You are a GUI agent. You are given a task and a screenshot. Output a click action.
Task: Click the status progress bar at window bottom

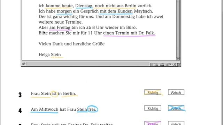(87, 64)
